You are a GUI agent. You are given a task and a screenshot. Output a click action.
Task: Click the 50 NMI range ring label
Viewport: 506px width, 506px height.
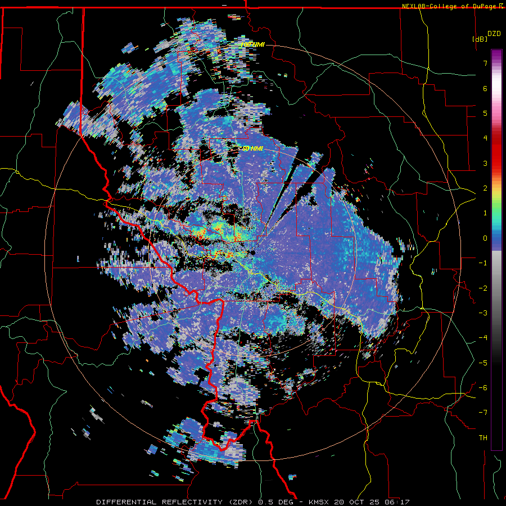252,149
